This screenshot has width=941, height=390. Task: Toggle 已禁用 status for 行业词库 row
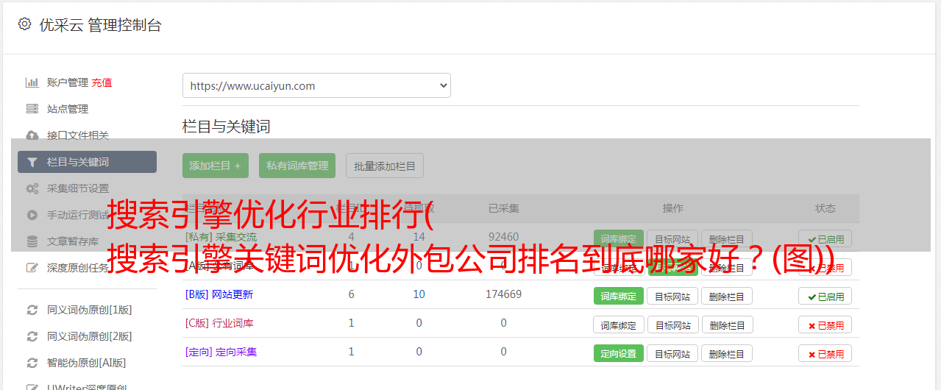pyautogui.click(x=825, y=325)
